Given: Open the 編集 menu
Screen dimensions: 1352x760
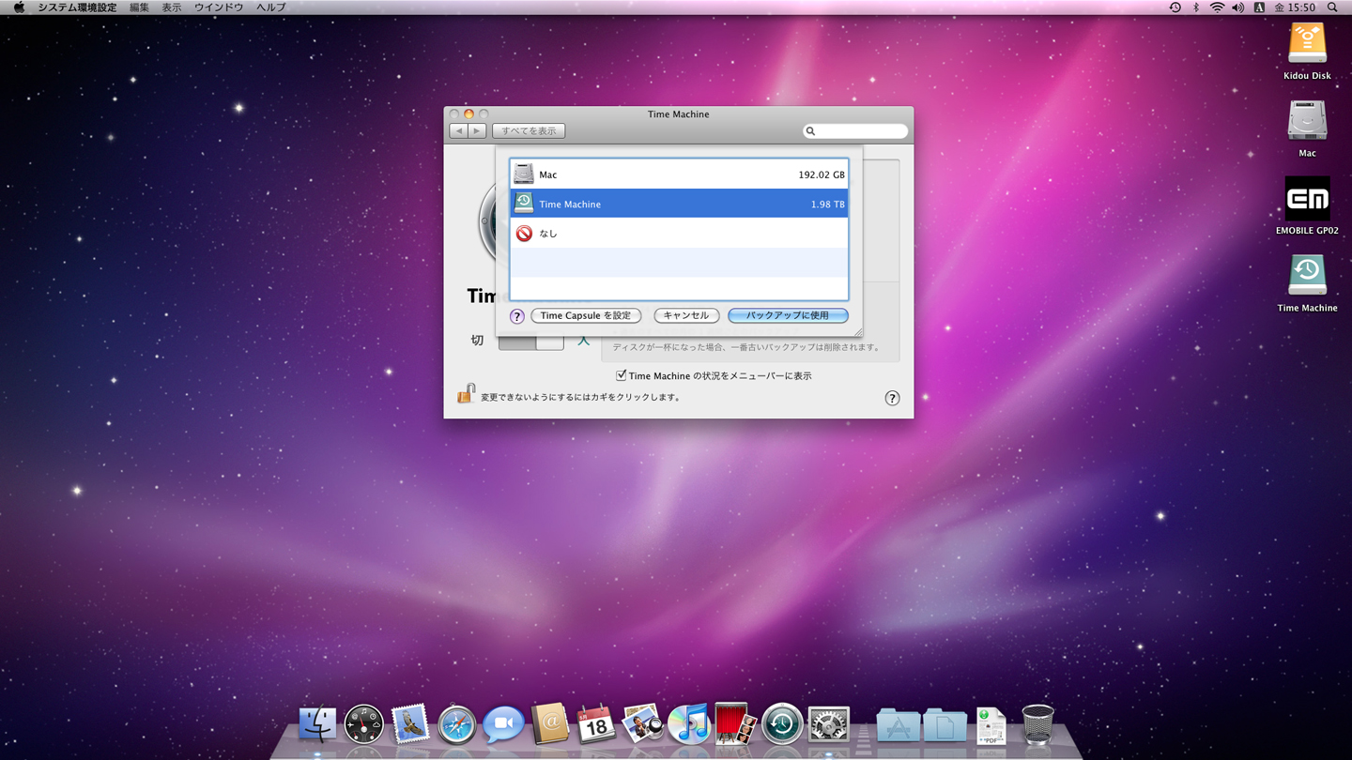Looking at the screenshot, I should point(139,8).
